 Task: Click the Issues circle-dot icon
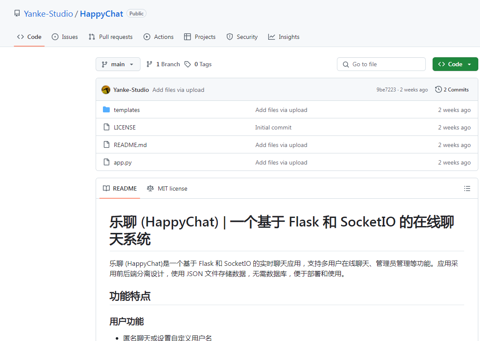pyautogui.click(x=55, y=37)
